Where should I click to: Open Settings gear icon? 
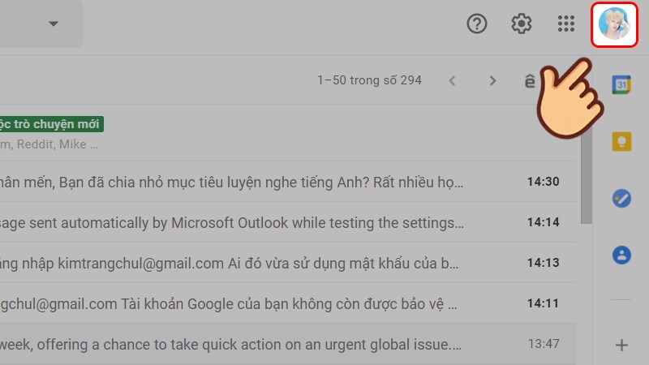click(x=521, y=24)
